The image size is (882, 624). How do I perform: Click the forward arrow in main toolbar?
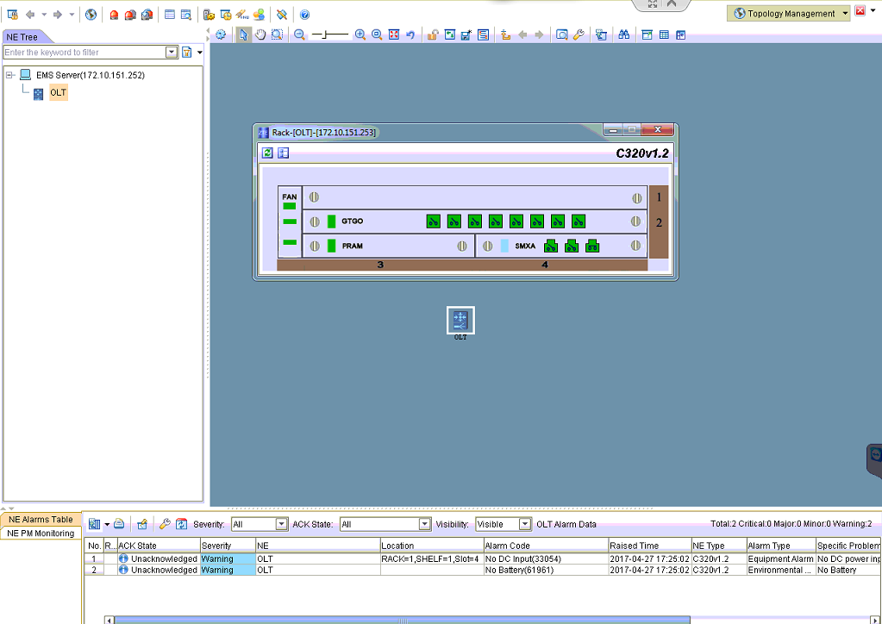(x=58, y=15)
